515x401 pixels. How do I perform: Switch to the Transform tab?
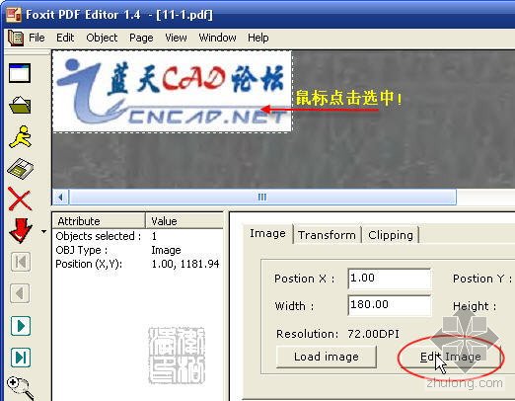[327, 235]
